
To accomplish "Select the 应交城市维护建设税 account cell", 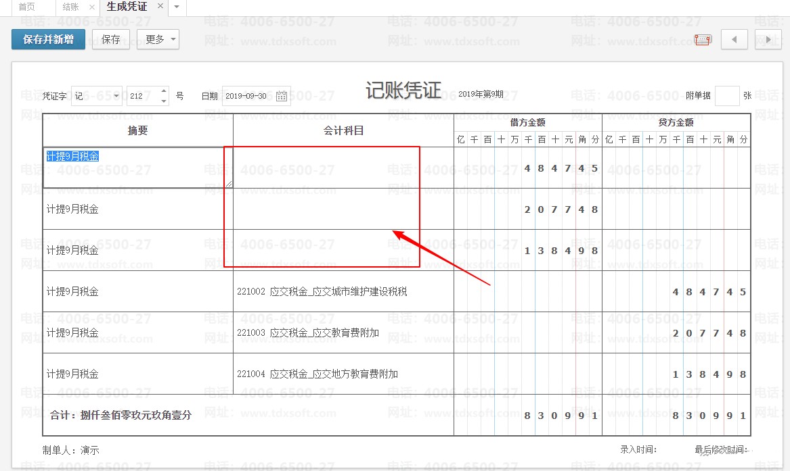I will click(x=343, y=292).
